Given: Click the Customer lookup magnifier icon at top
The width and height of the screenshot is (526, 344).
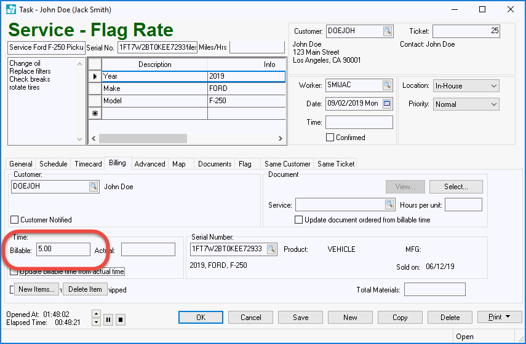Looking at the screenshot, I should [387, 31].
